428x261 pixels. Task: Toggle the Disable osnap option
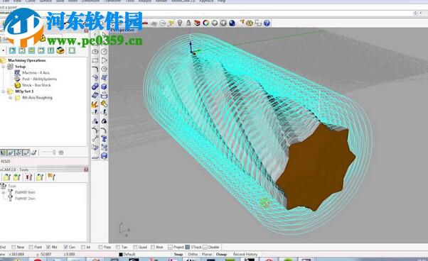tap(205, 247)
